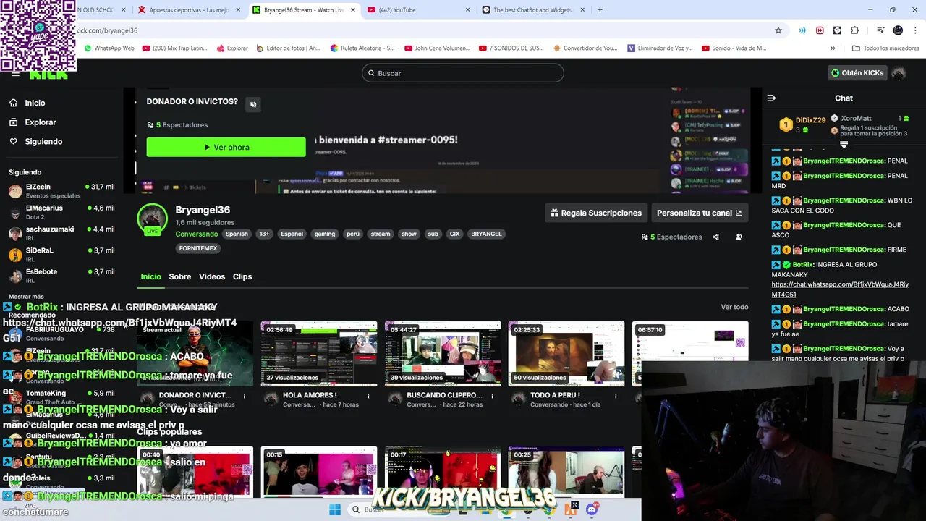Click the Windows Start button
This screenshot has height=521, width=926.
tap(335, 509)
